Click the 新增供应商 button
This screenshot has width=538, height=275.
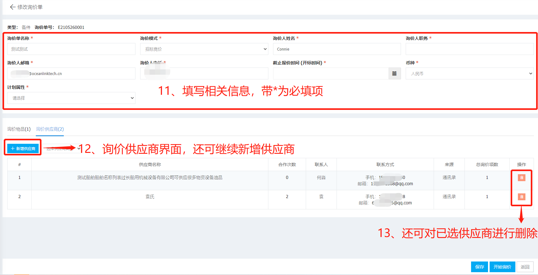tap(23, 148)
